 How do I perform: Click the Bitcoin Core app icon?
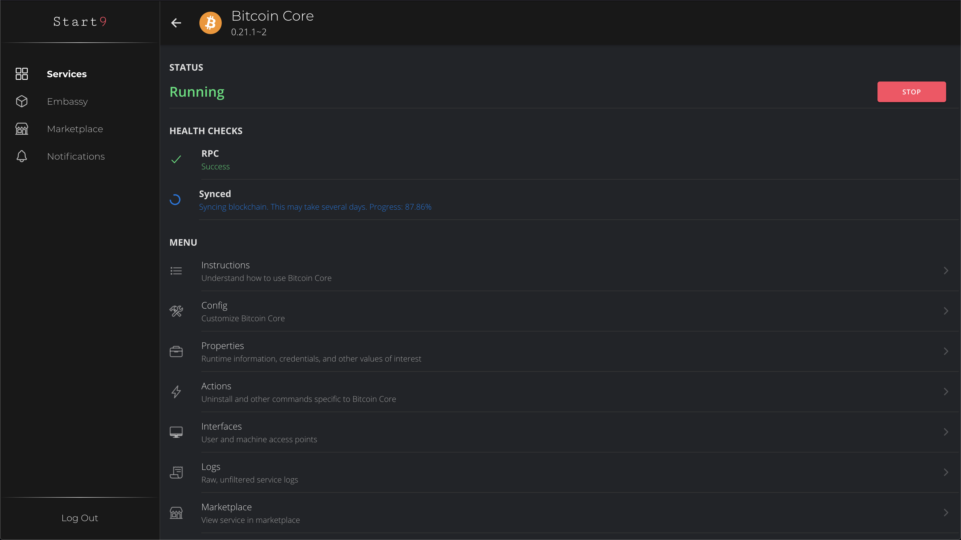210,22
